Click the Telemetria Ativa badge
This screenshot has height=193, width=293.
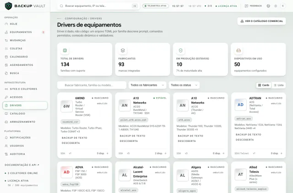(x=156, y=6)
